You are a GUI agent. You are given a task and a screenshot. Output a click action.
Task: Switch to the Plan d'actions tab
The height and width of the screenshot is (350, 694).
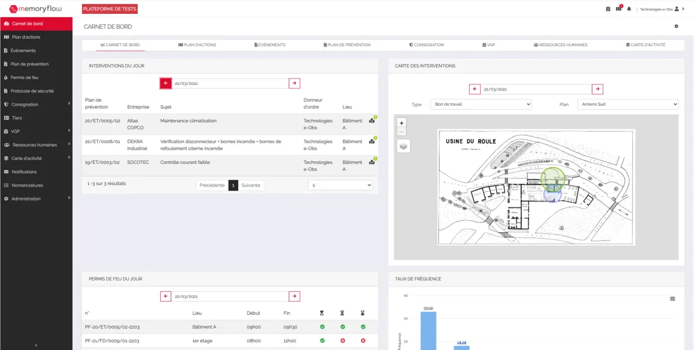(x=197, y=44)
